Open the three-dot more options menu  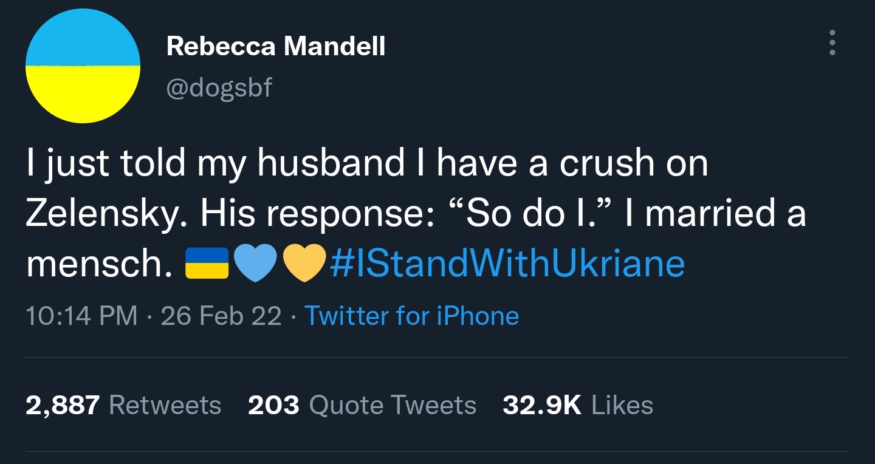(832, 43)
